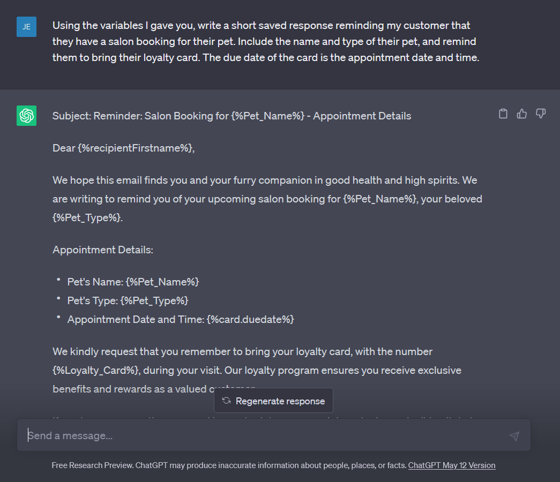The height and width of the screenshot is (482, 560).
Task: Copy the assistant response to clipboard
Action: pyautogui.click(x=503, y=114)
